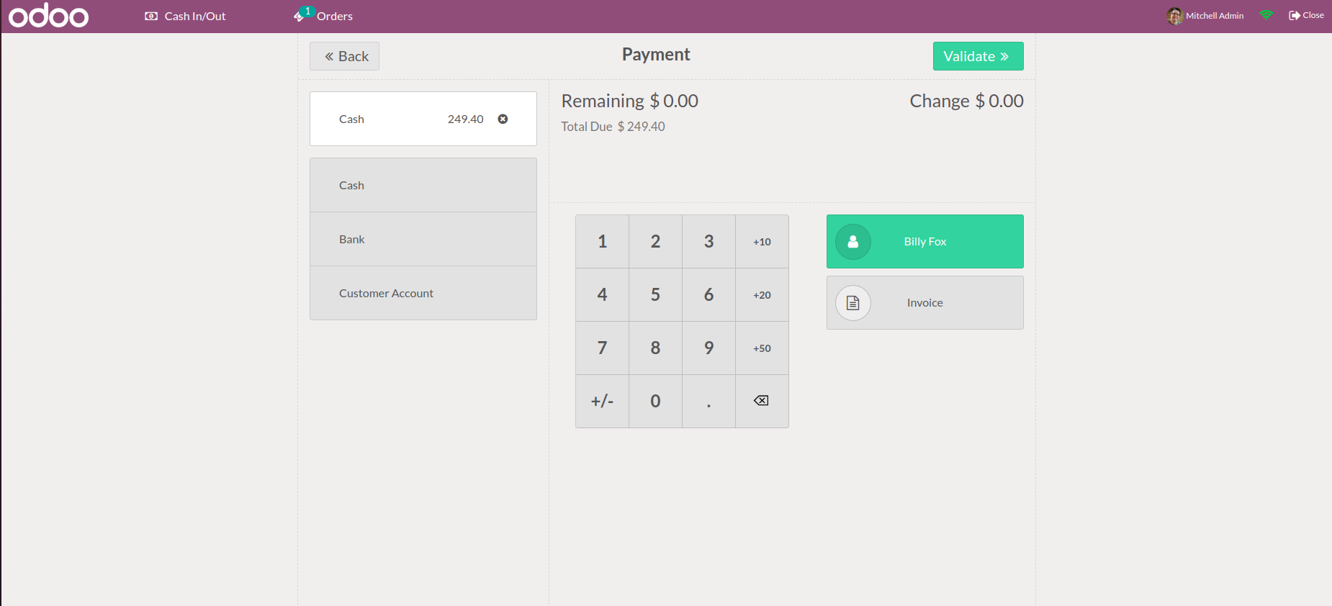Tap numpad key 3

pyautogui.click(x=708, y=242)
